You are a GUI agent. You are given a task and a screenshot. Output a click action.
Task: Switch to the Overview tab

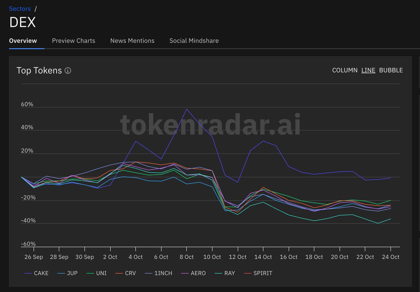[x=23, y=41]
